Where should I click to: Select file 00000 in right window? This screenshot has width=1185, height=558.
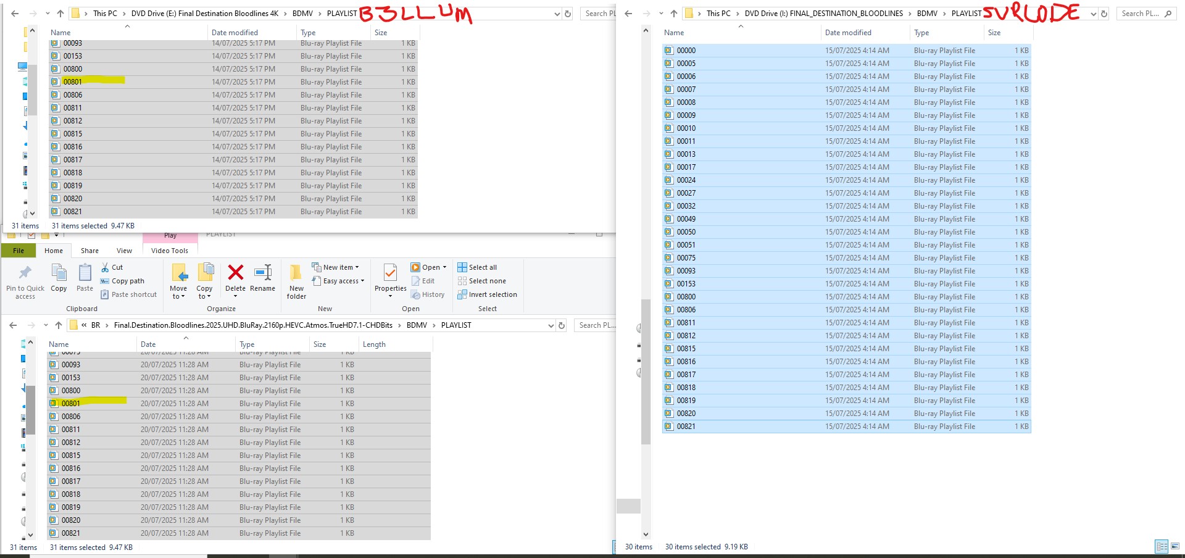pyautogui.click(x=847, y=51)
